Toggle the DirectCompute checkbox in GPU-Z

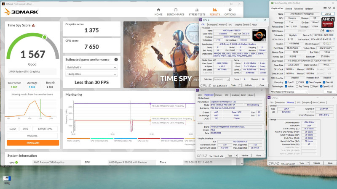(307, 82)
